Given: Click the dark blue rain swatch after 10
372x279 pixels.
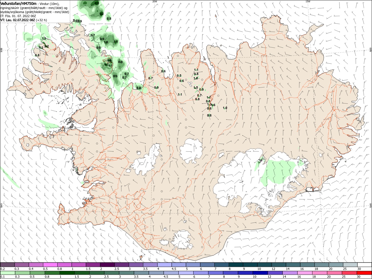Looking at the screenshot, I should point(260,273).
